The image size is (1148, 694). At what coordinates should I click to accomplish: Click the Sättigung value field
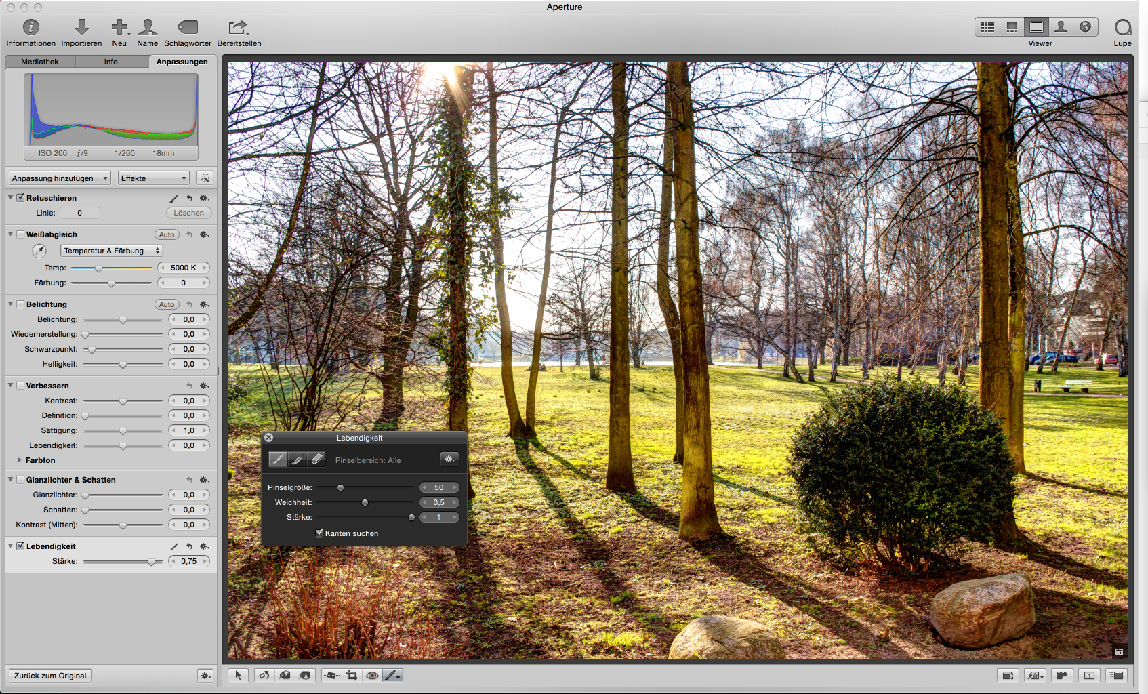click(x=189, y=430)
